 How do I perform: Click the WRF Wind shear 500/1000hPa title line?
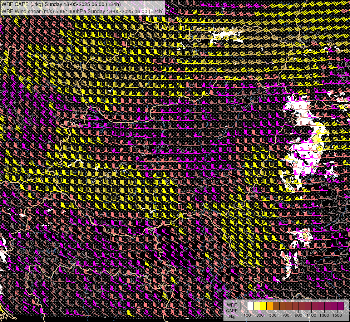83,11
